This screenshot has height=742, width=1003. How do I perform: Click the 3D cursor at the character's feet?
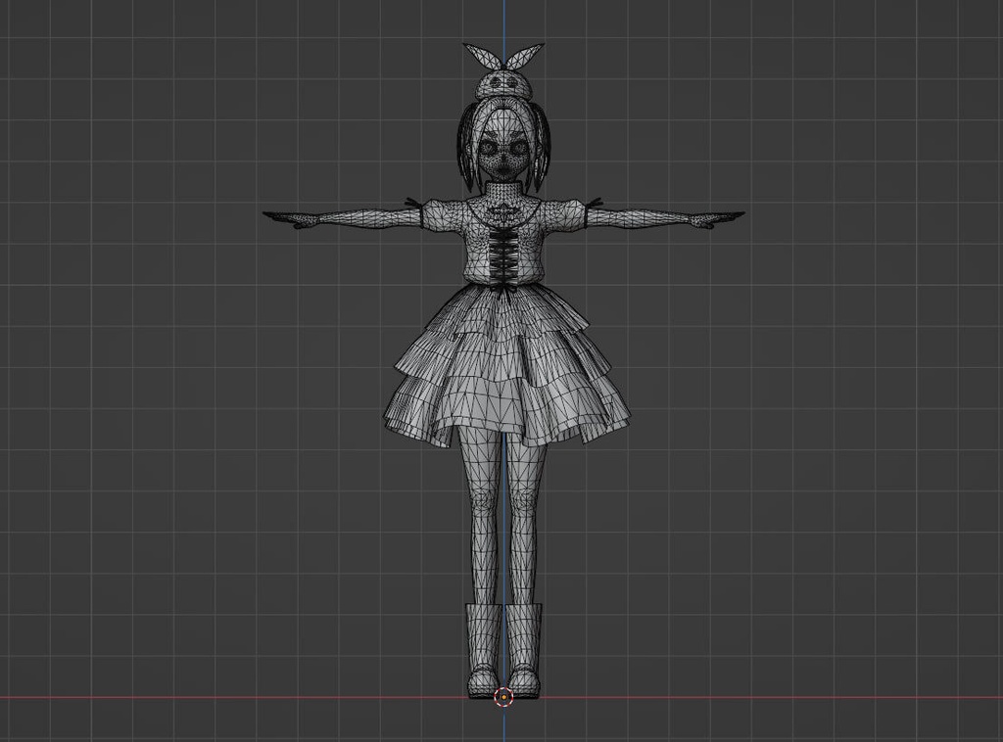click(x=504, y=697)
